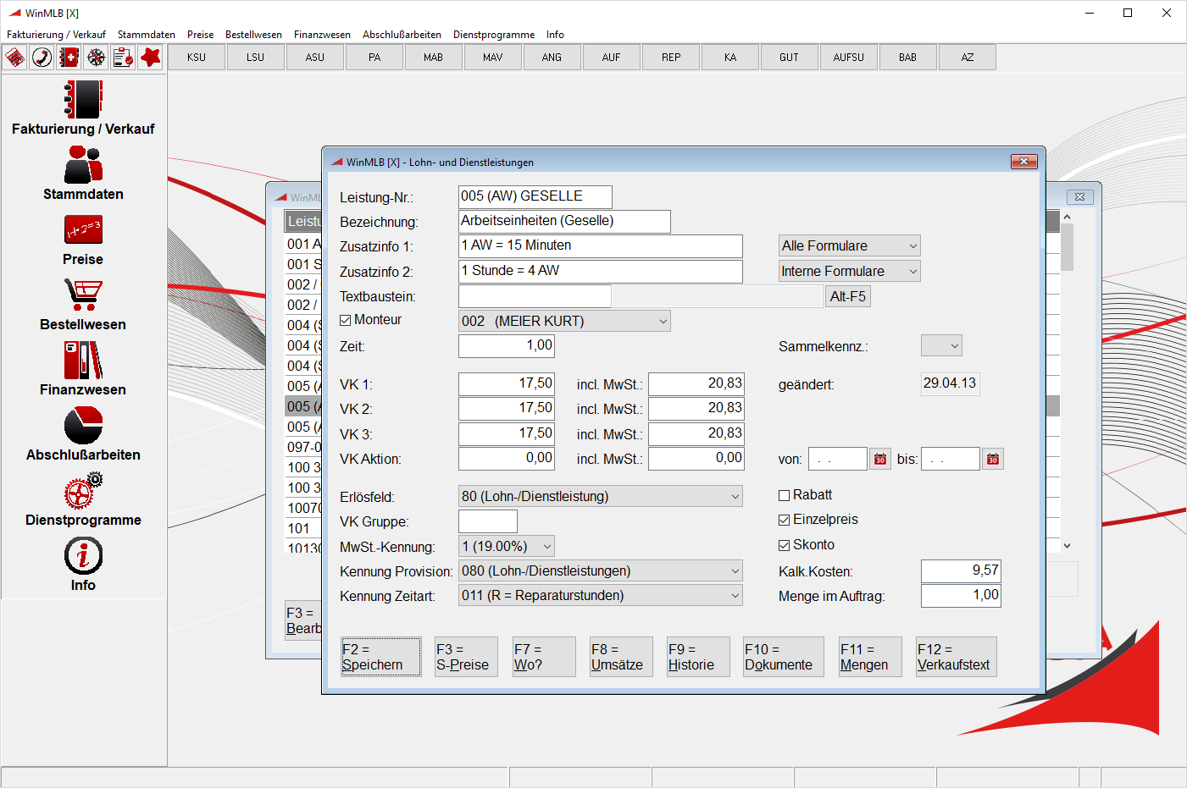
Task: Click the Zeit input field
Action: coord(507,346)
